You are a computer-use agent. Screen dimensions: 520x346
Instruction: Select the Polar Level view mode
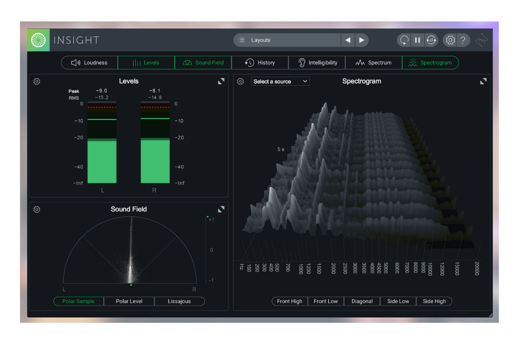129,301
